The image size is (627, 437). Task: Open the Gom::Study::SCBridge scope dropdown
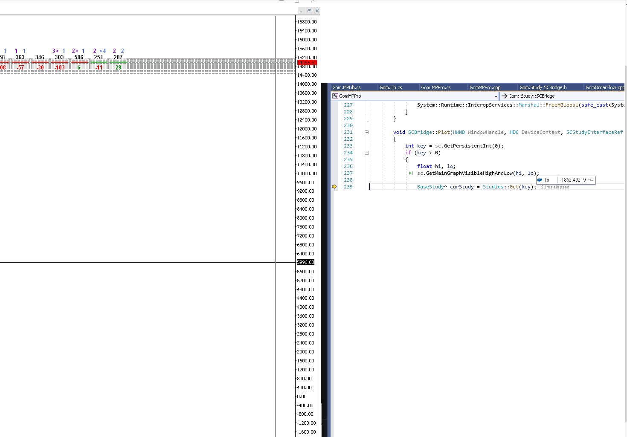[563, 96]
